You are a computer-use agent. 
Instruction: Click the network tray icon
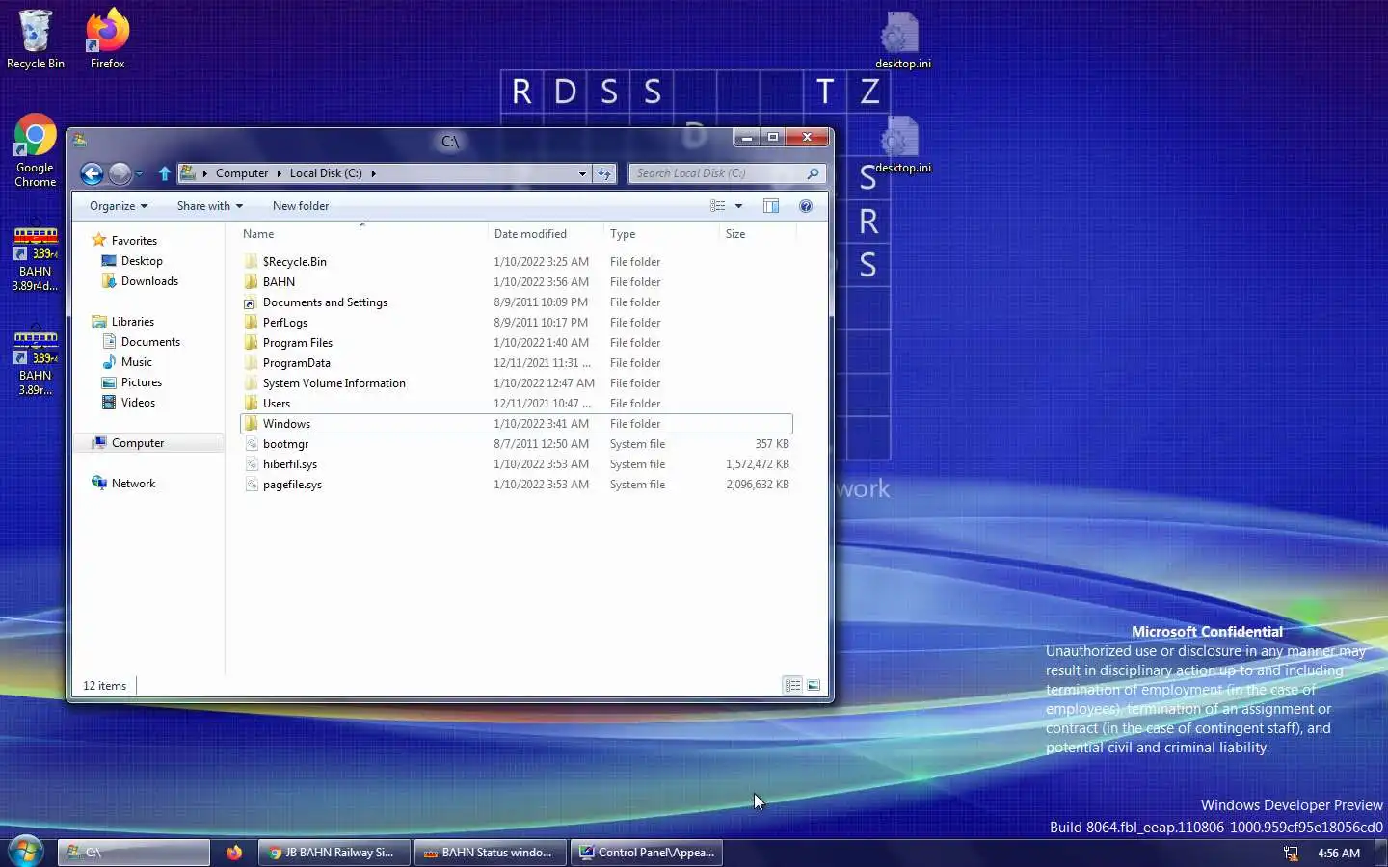1291,854
